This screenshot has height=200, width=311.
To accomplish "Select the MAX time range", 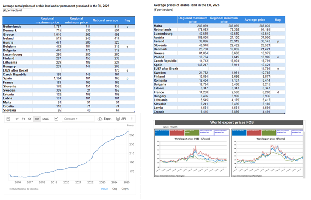I will point(46,119).
